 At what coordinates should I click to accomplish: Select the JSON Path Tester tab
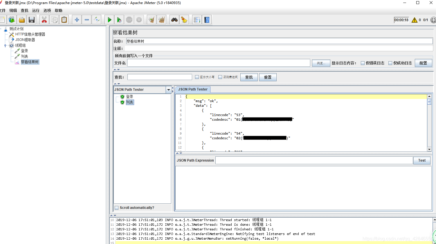click(x=193, y=89)
